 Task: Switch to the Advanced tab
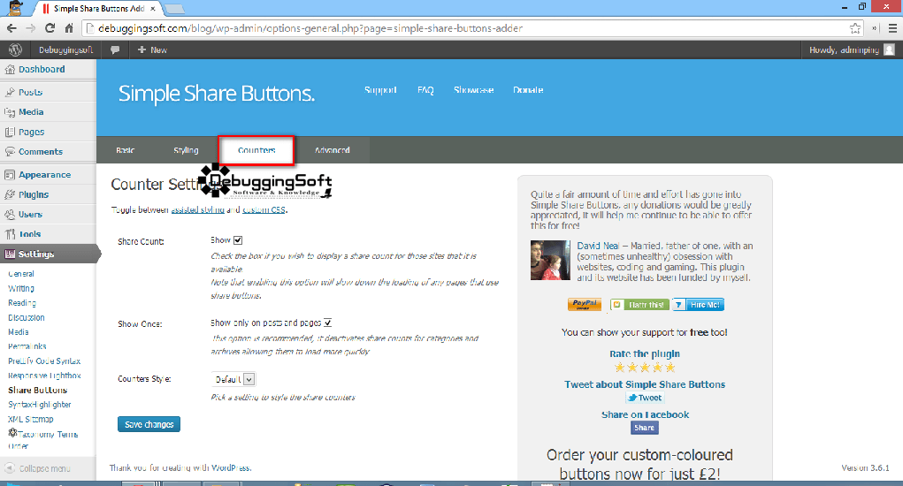(332, 150)
